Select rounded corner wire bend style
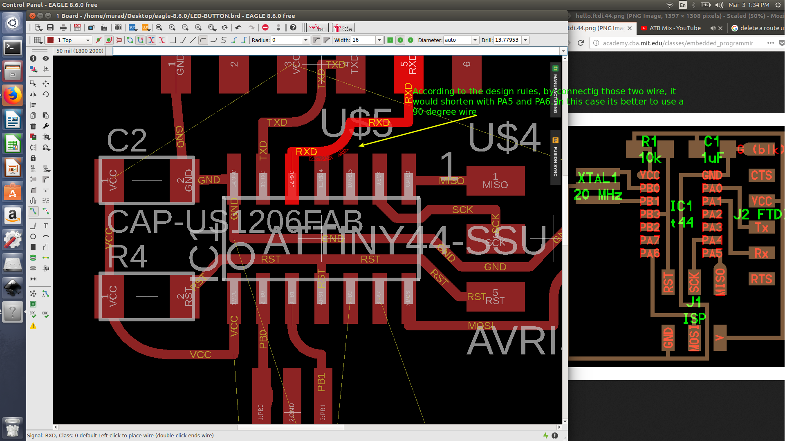785x441 pixels. 203,40
